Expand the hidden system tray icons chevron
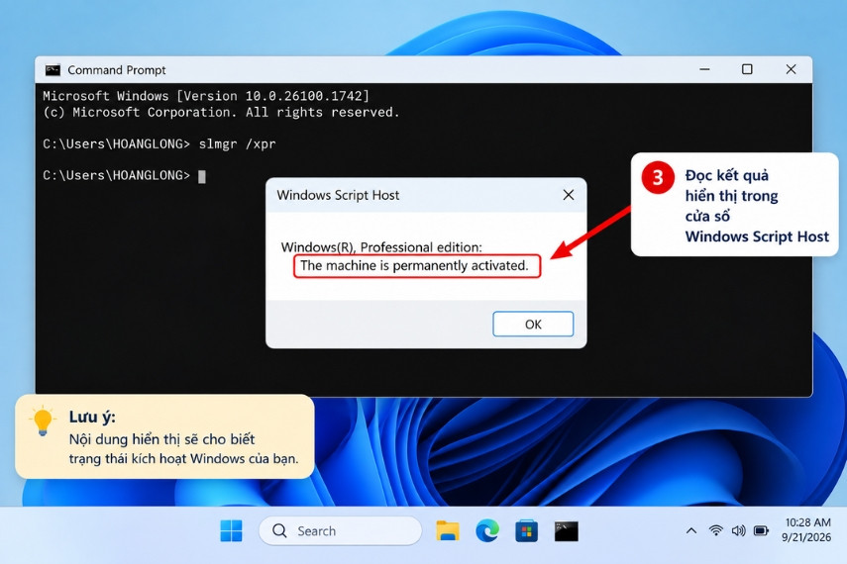847x564 pixels. tap(690, 530)
